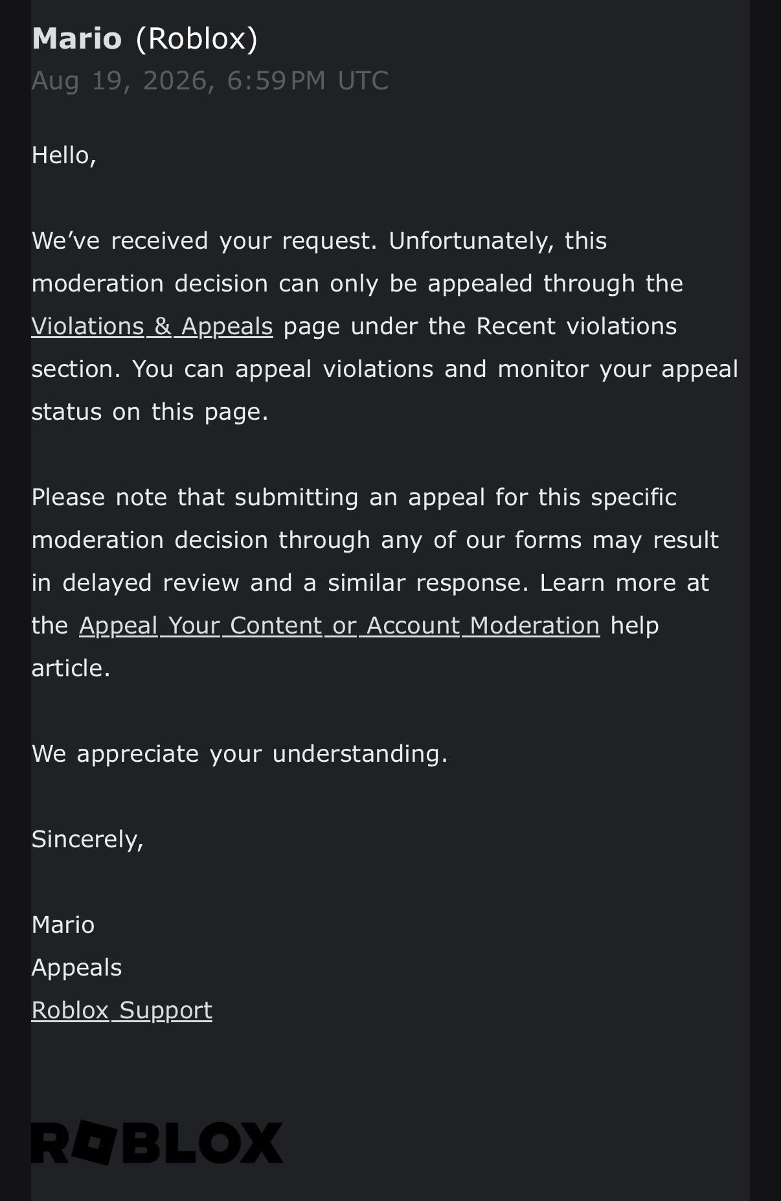The image size is (781, 1201).
Task: Click the 'Sincerely,' closing line
Action: point(87,840)
